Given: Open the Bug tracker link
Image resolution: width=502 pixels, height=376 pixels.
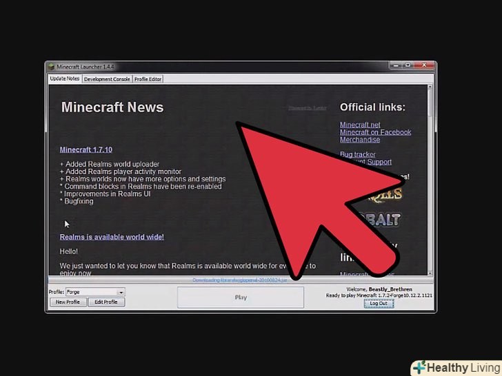Looking at the screenshot, I should coord(358,154).
